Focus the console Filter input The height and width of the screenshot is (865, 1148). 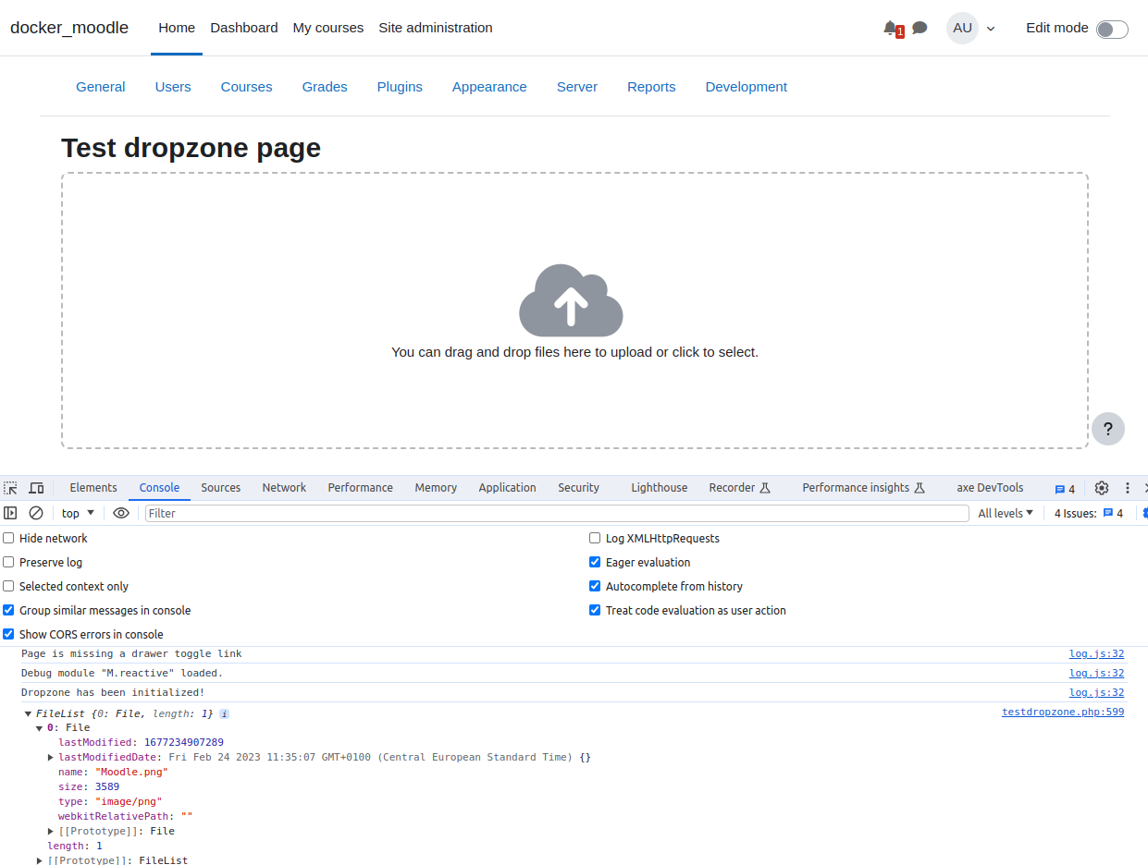tap(557, 513)
